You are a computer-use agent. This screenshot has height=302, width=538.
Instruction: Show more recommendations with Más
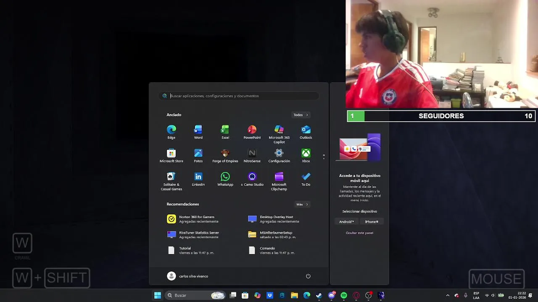(302, 204)
